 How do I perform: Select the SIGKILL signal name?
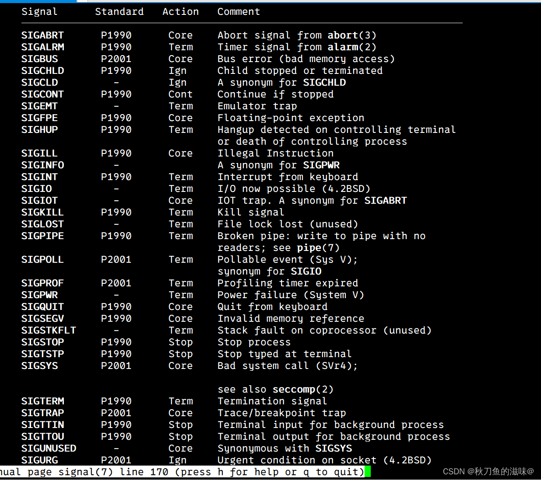point(42,212)
